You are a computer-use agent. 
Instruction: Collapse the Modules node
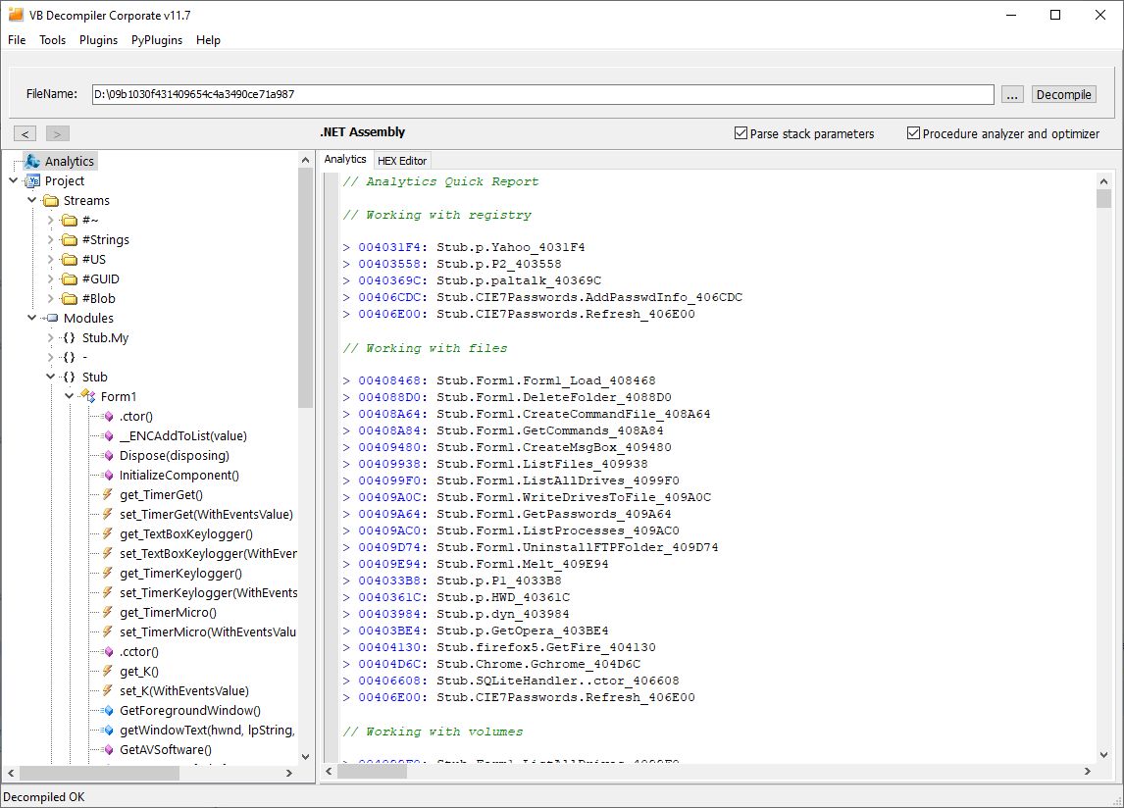32,318
